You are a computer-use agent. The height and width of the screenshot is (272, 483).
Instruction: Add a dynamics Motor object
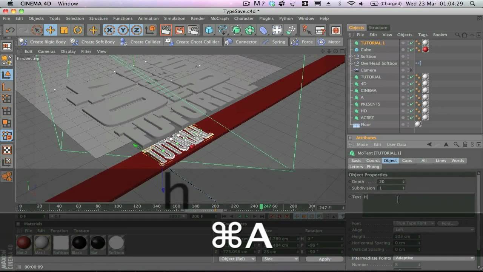[x=329, y=42]
